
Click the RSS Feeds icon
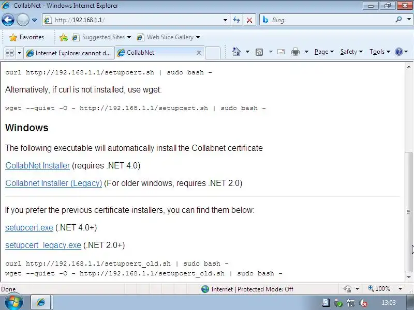click(x=259, y=52)
